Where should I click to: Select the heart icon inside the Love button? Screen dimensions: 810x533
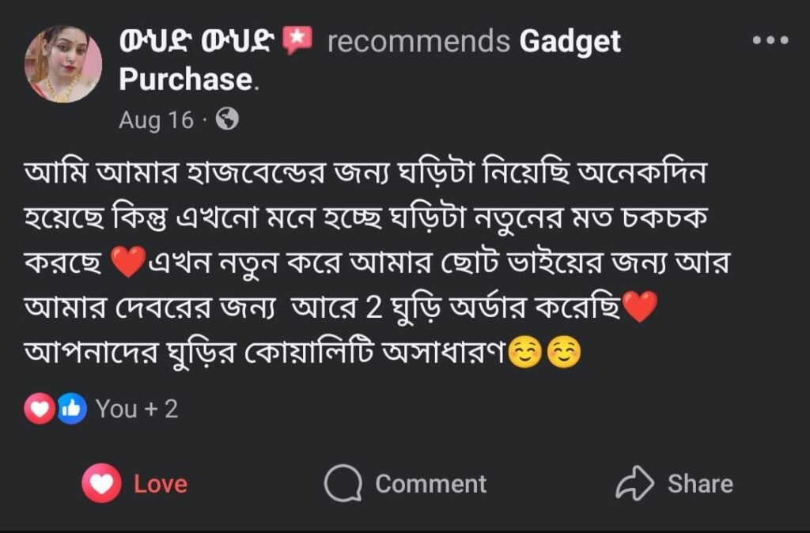pyautogui.click(x=100, y=483)
